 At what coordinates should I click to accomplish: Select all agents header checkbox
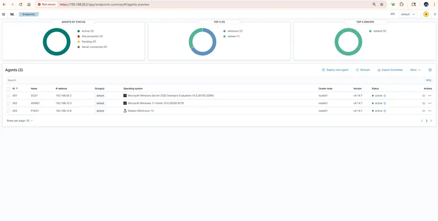point(8,89)
